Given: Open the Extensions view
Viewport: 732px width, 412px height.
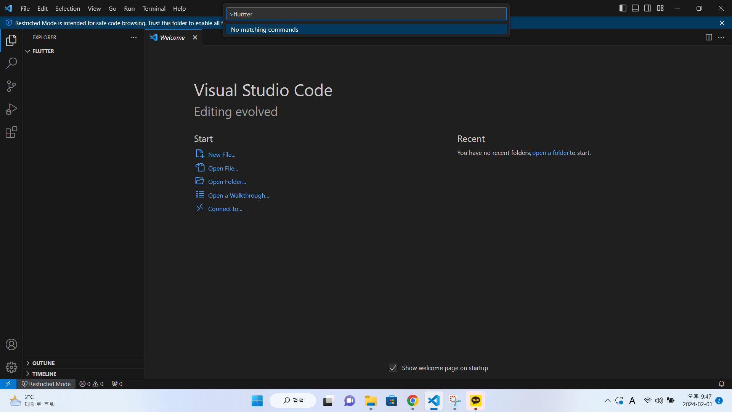Looking at the screenshot, I should click(11, 132).
